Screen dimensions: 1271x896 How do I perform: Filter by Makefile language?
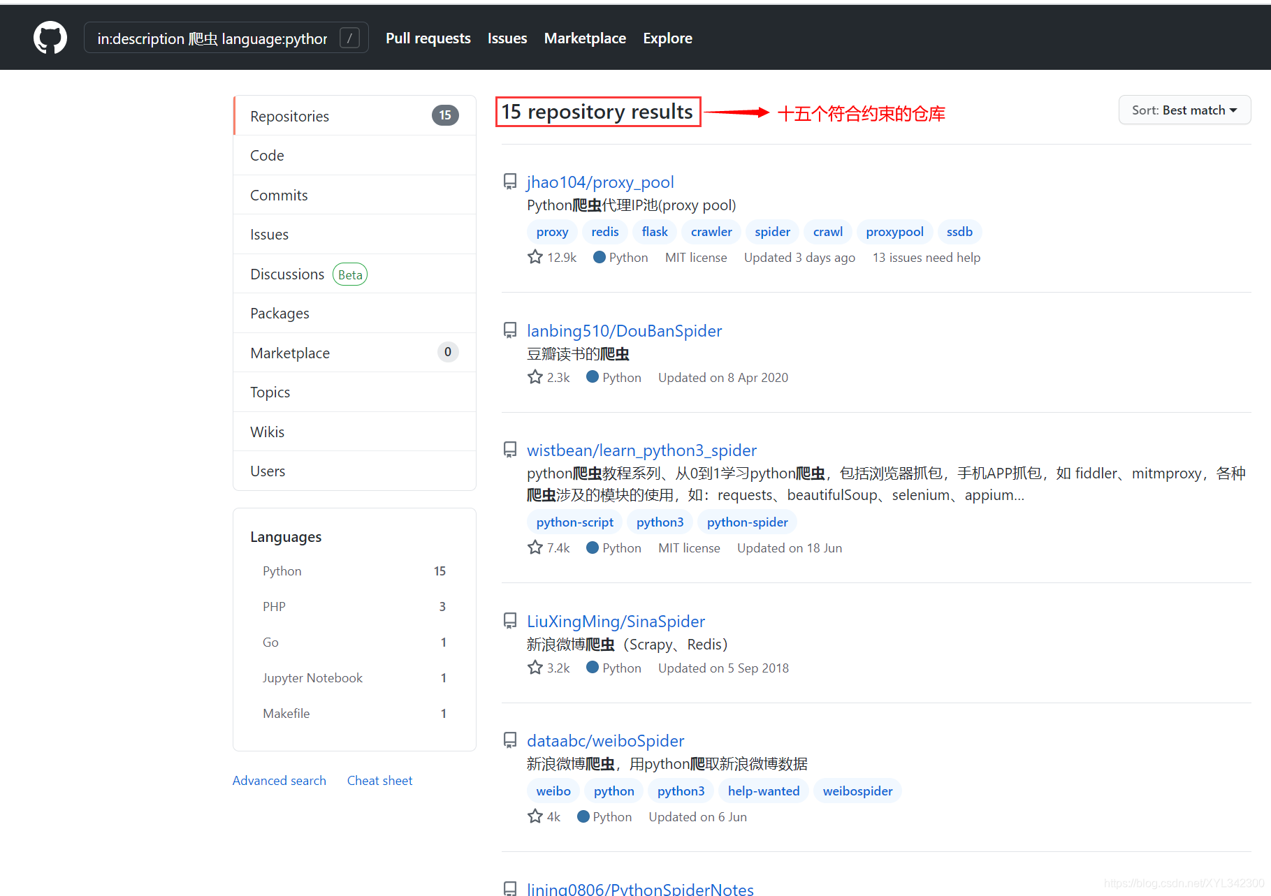354,713
